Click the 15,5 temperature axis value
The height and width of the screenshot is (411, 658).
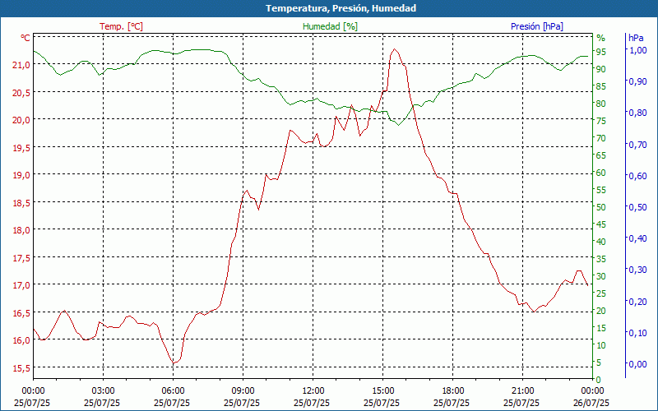pos(22,367)
